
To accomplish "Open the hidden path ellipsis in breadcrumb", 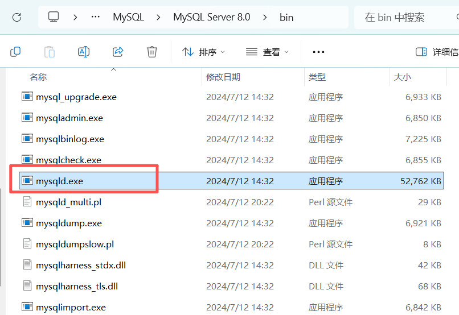I will pos(96,17).
